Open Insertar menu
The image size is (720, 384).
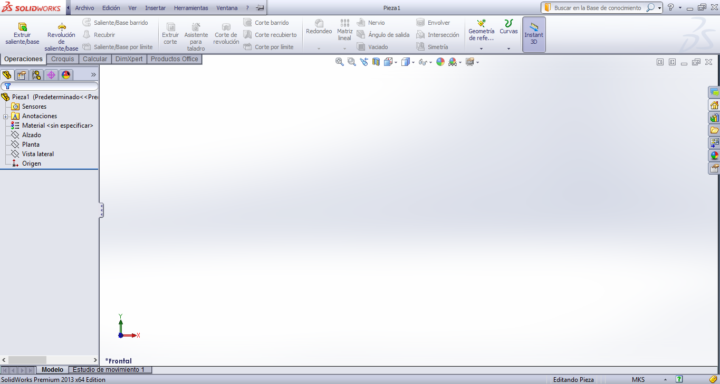155,8
